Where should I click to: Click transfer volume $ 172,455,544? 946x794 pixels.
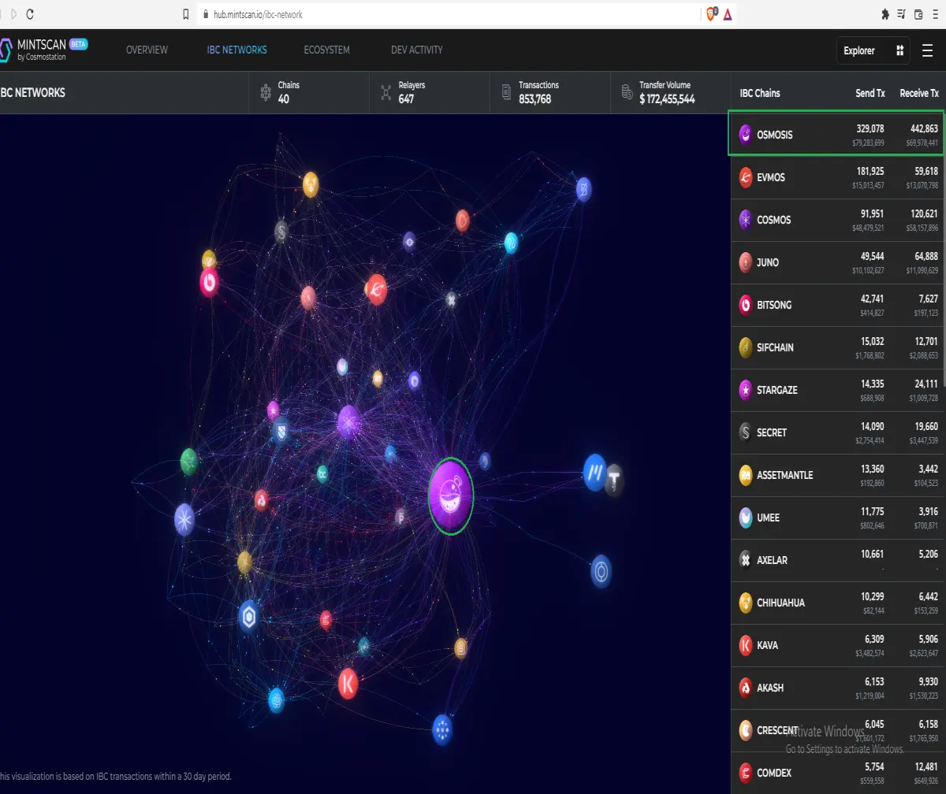click(x=667, y=99)
